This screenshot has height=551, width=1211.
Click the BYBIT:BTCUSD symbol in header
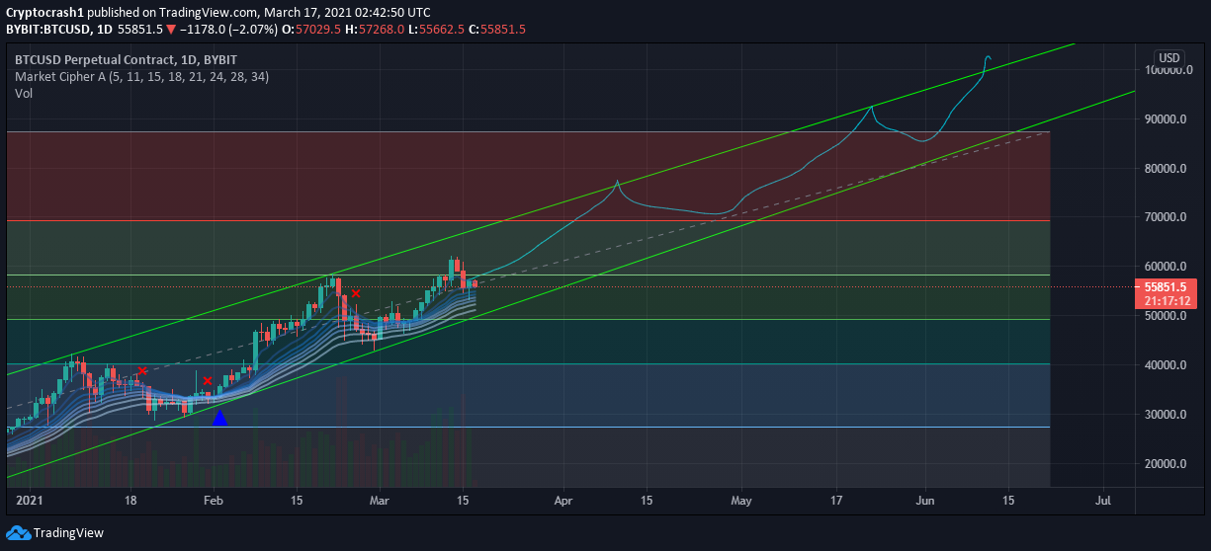pos(48,30)
